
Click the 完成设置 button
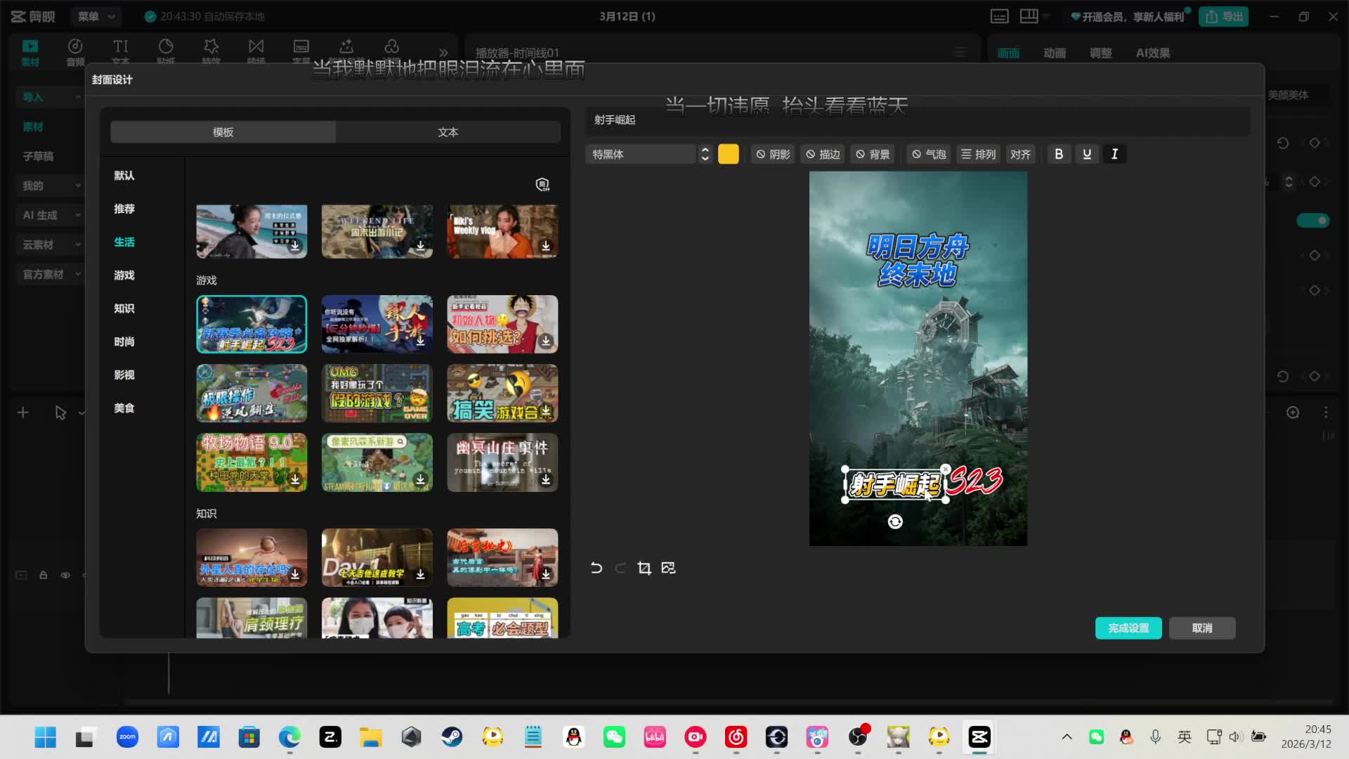click(1128, 628)
